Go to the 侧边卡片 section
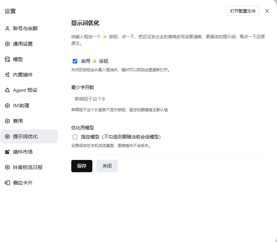Viewport: 277px width, 242px height. coord(29,183)
